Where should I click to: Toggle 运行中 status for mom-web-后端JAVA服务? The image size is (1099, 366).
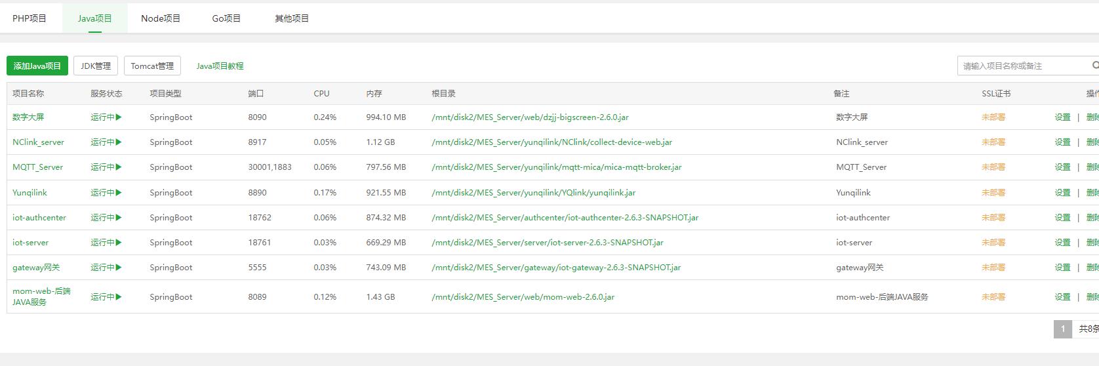[x=106, y=296]
